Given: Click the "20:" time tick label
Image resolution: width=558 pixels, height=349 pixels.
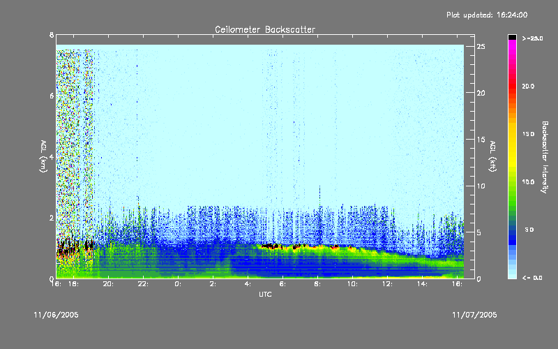Looking at the screenshot, I should [x=108, y=284].
